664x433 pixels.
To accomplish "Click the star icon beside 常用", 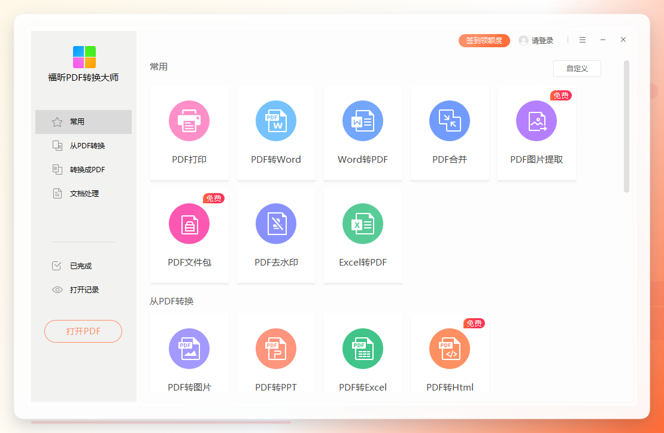I will tap(57, 122).
